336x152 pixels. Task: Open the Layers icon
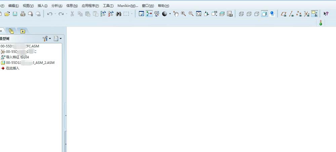point(222,14)
